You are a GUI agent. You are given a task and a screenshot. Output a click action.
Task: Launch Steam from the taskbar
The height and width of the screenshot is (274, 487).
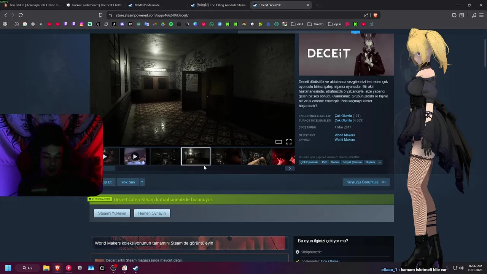[x=135, y=268]
